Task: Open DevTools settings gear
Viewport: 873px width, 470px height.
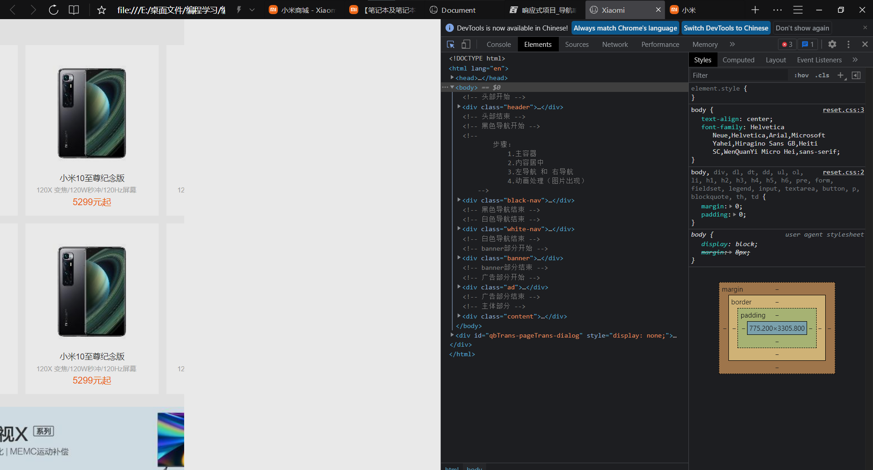Action: (832, 44)
